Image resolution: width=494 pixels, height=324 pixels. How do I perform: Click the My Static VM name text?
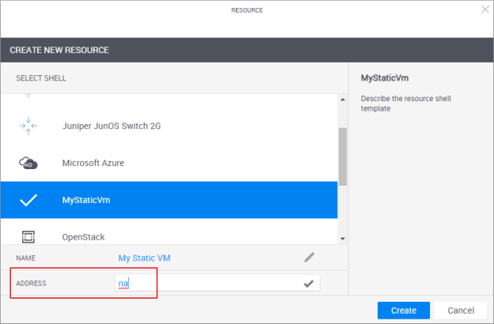[x=144, y=258]
